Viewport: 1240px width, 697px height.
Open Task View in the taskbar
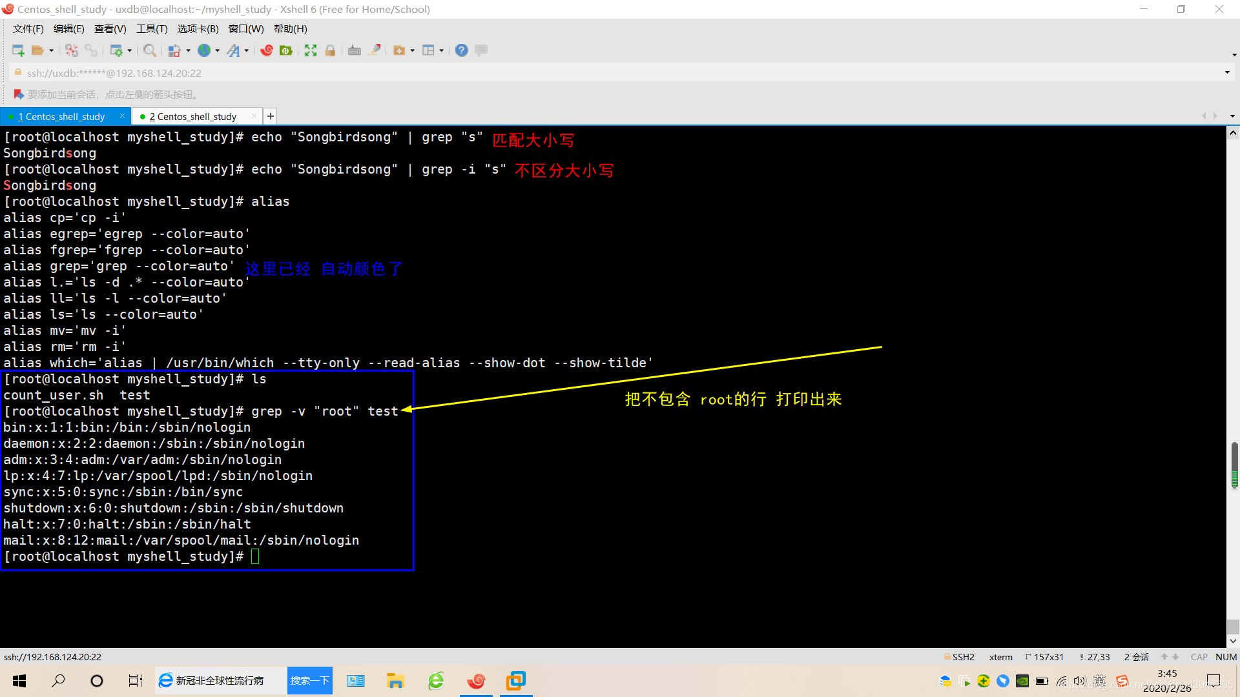coord(136,681)
